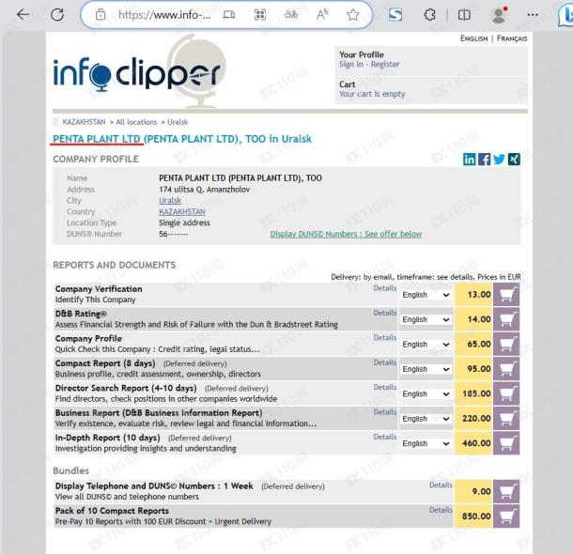Viewport: 573px width, 554px height.
Task: Click the Bing copilot sidebar icon
Action: [x=565, y=15]
